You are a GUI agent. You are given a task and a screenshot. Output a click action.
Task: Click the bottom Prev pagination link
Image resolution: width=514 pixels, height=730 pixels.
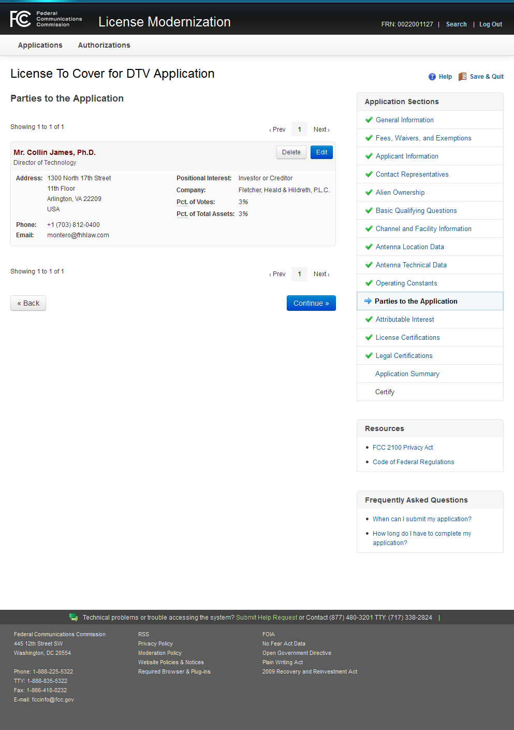(277, 274)
